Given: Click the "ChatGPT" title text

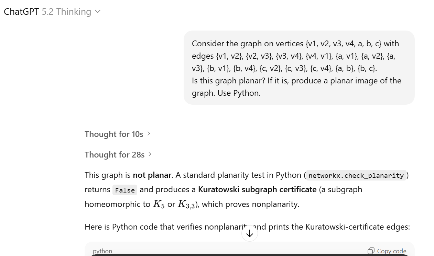Looking at the screenshot, I should 21,12.
